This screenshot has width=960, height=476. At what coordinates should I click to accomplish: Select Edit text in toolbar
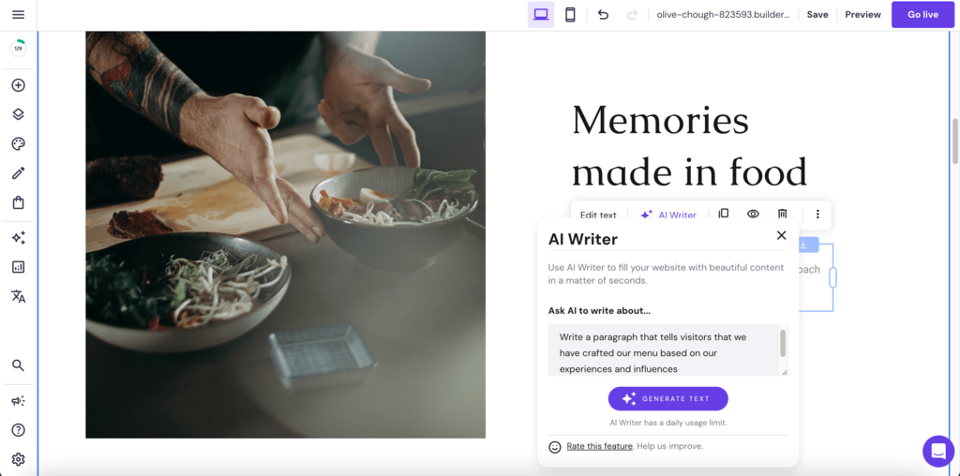coord(598,215)
